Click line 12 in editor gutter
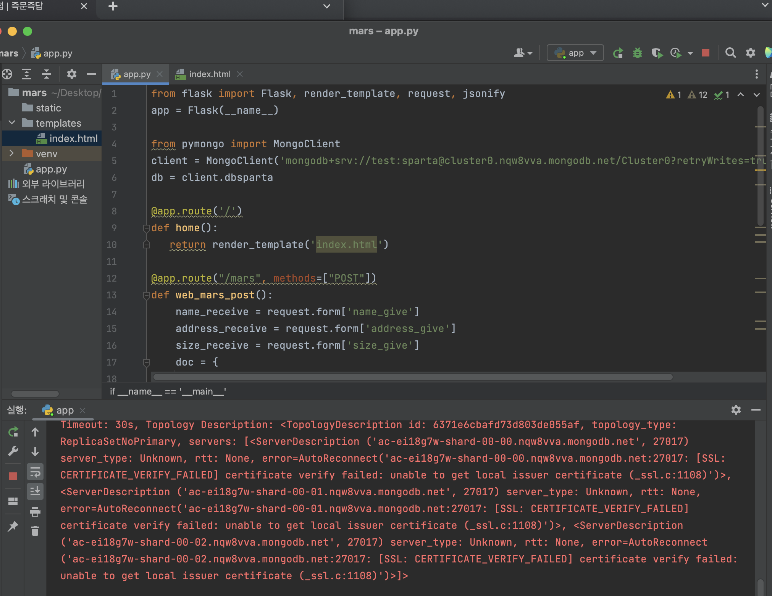 (x=111, y=278)
